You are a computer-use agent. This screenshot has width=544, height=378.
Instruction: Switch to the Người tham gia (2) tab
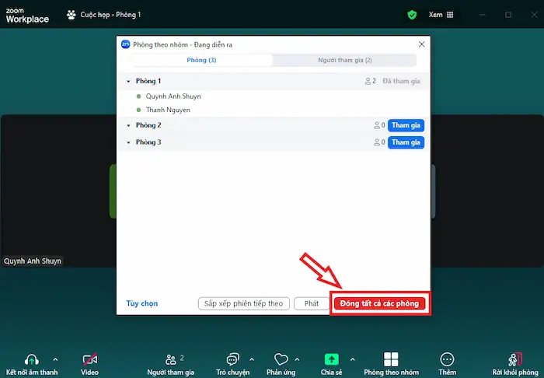click(344, 60)
